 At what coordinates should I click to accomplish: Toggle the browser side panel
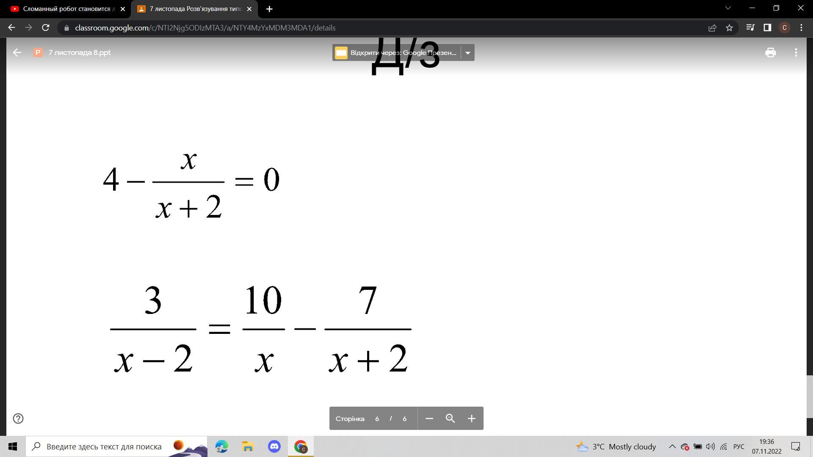767,28
